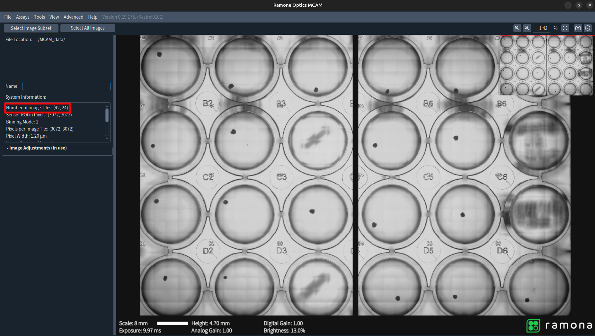Click the zoom percentage field showing 1.43
This screenshot has height=336, width=595.
(x=542, y=28)
